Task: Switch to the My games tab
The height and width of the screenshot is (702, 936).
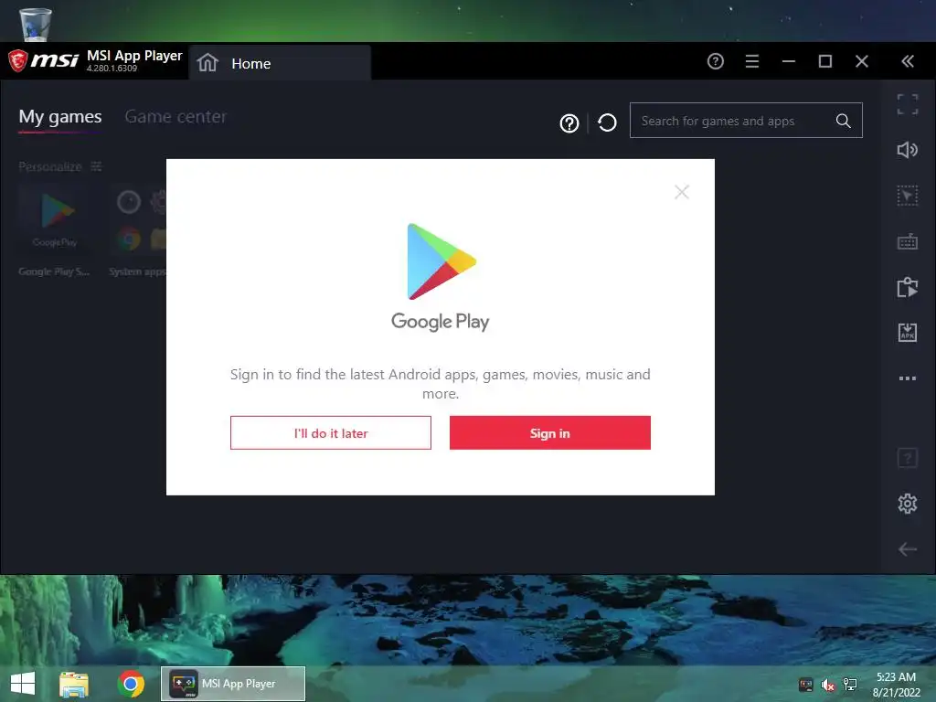Action: pos(60,116)
